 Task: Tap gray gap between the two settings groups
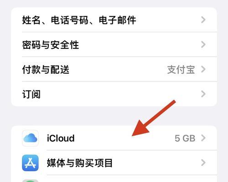point(114,116)
